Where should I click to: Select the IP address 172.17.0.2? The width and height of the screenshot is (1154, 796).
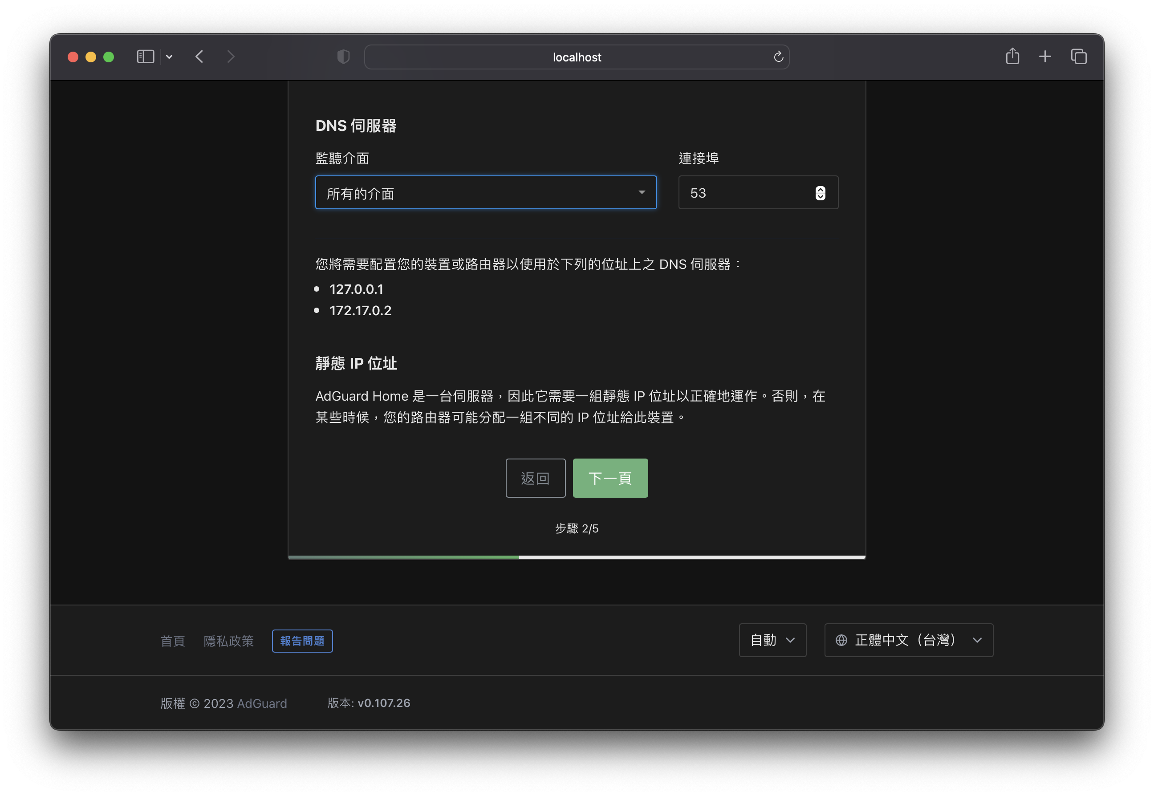tap(360, 311)
